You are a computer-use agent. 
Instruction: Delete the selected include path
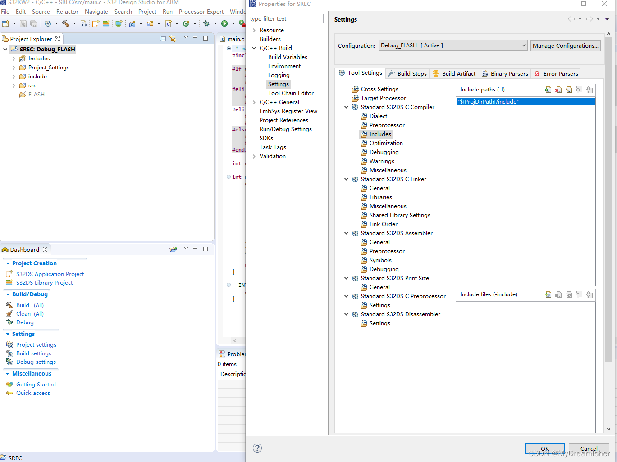pos(558,90)
